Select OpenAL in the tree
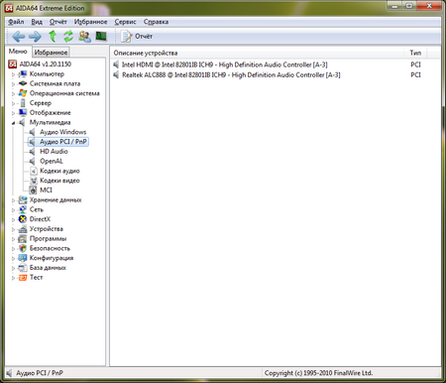 pyautogui.click(x=52, y=161)
